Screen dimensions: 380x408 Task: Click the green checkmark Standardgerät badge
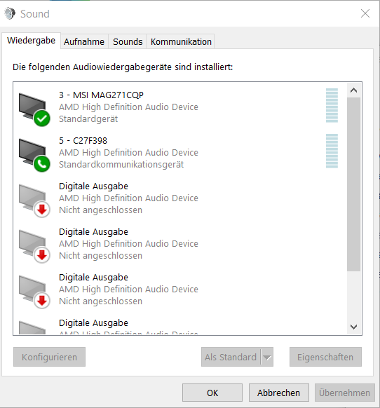click(x=42, y=118)
